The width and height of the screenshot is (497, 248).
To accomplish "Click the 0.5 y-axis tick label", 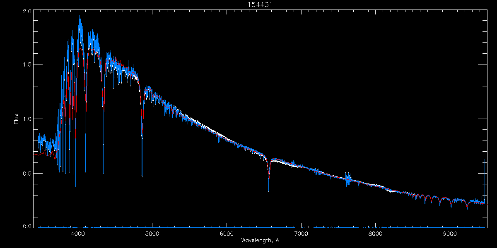I will pyautogui.click(x=27, y=173).
